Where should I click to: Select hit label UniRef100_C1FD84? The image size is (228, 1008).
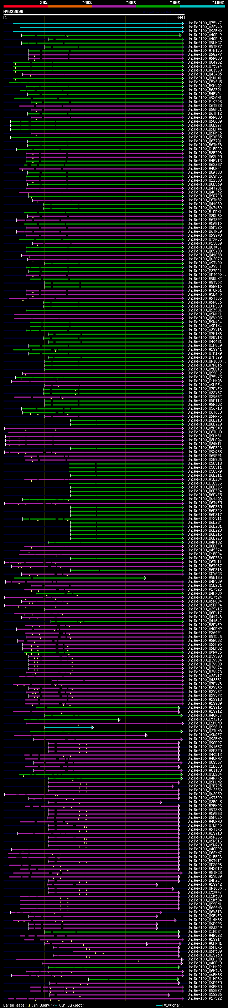click(204, 931)
